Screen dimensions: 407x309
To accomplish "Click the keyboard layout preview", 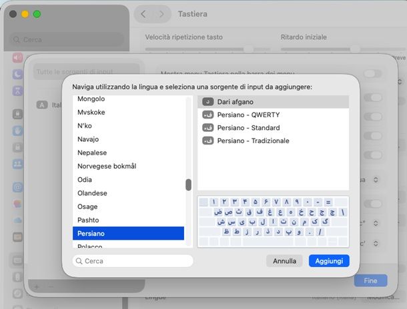I will tap(274, 222).
